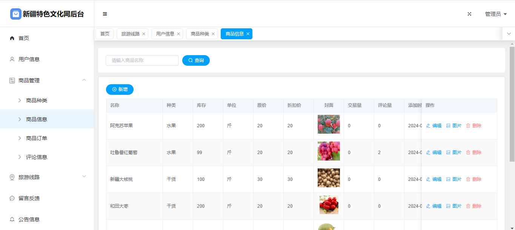This screenshot has height=230, width=515.
Task: Open 图片 for 阿克苏苹果
Action: (x=454, y=126)
